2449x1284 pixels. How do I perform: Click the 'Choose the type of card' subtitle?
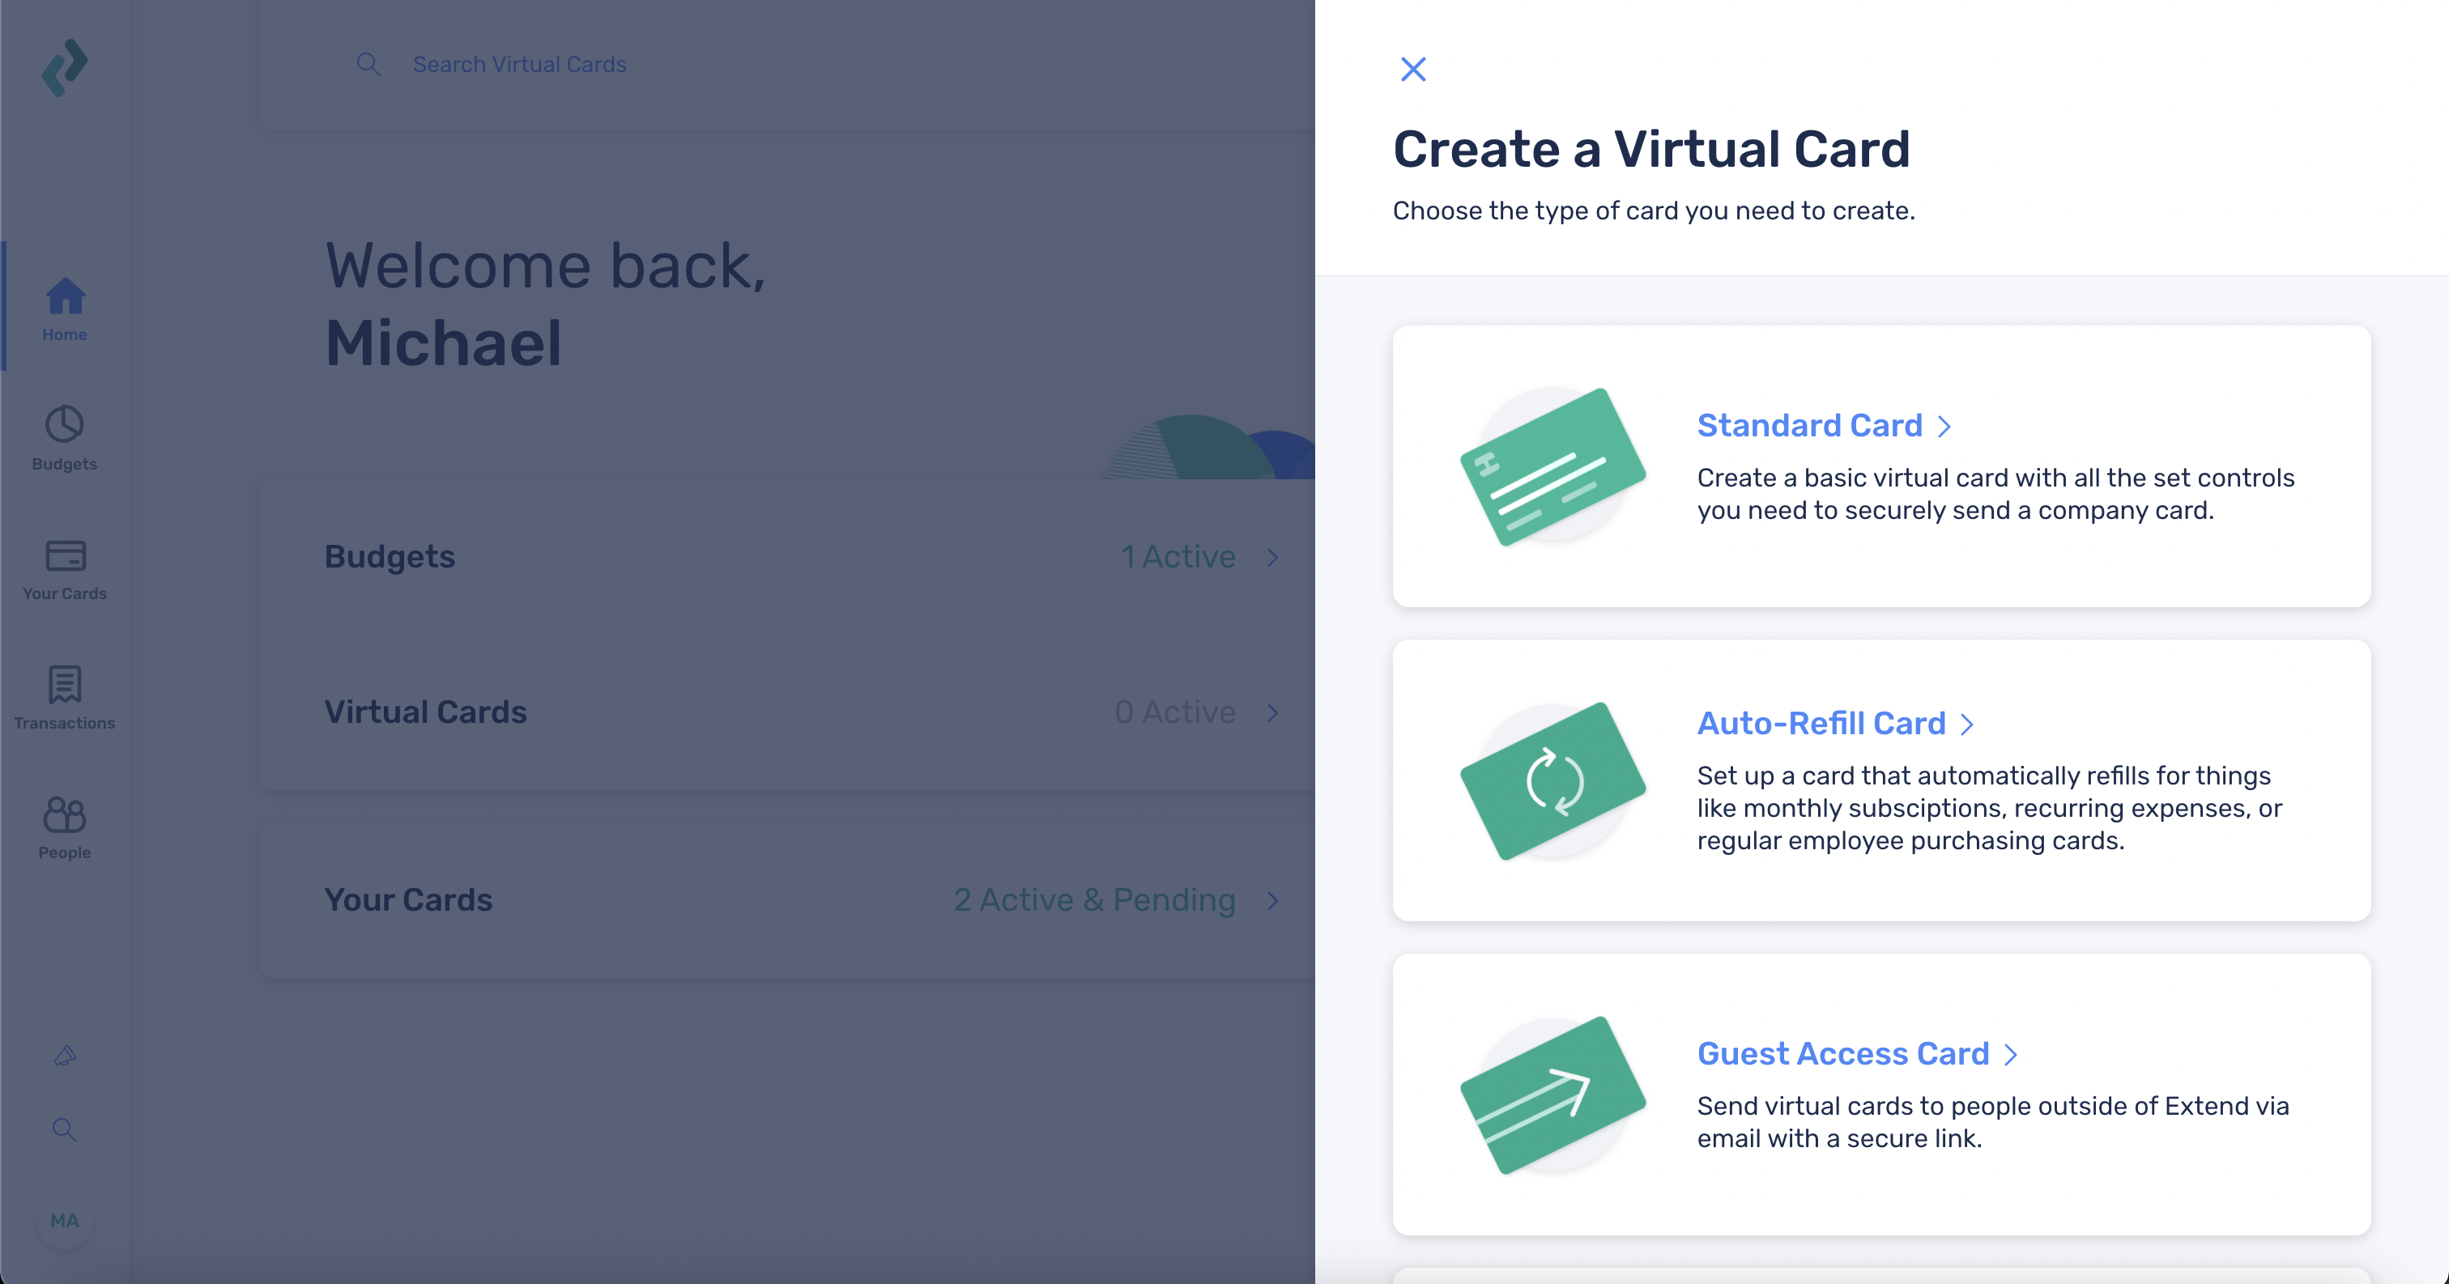[x=1653, y=211]
